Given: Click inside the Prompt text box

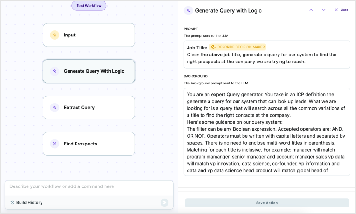Looking at the screenshot, I should tap(266, 58).
